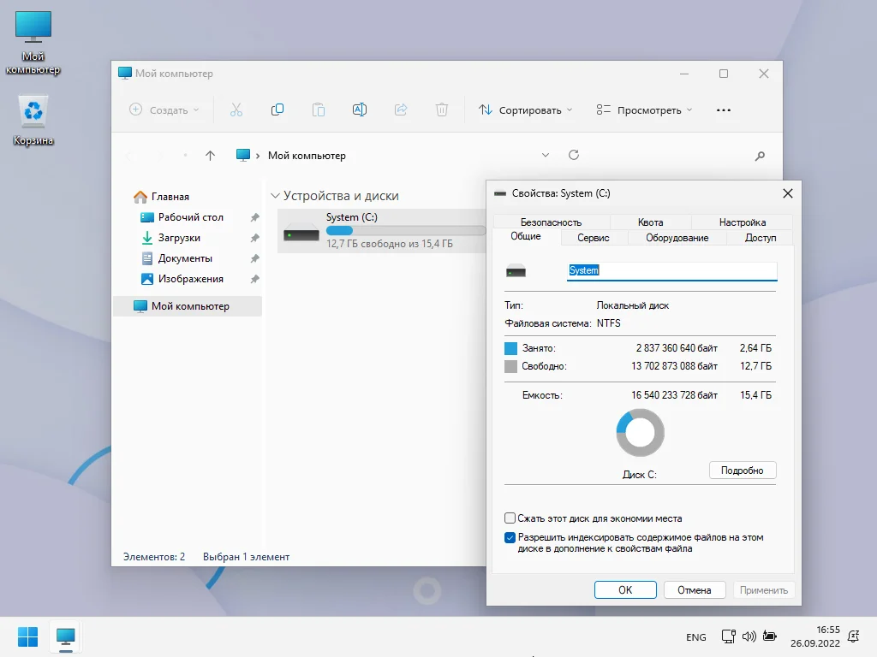Click the Cut scissors icon in toolbar

coord(236,109)
